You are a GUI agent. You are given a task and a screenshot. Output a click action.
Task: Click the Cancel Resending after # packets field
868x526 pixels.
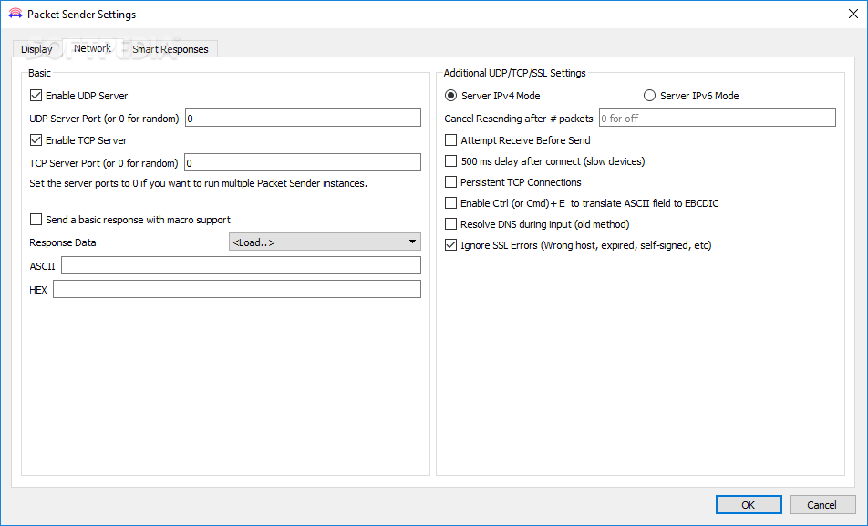[x=718, y=118]
